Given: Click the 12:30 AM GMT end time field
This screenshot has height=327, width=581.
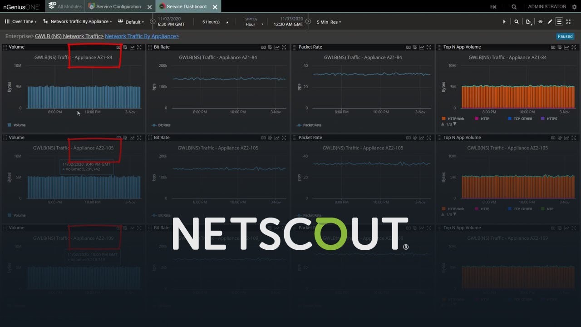Looking at the screenshot, I should (x=288, y=22).
